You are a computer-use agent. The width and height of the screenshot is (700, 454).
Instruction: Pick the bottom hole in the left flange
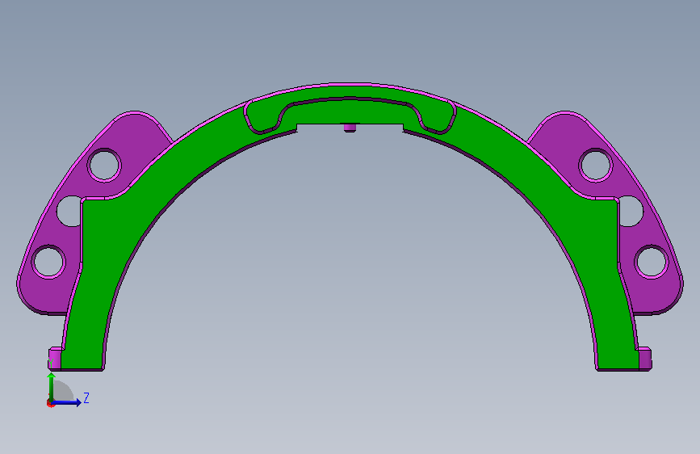click(48, 262)
